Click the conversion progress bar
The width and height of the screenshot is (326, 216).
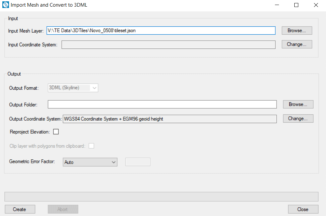pos(161,197)
